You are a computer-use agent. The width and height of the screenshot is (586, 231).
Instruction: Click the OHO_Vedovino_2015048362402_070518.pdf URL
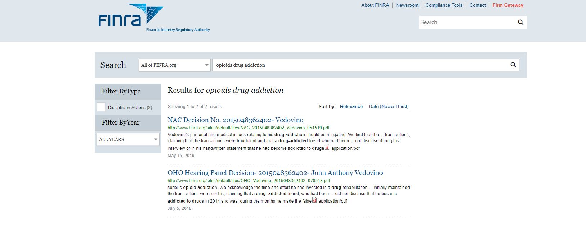click(249, 180)
